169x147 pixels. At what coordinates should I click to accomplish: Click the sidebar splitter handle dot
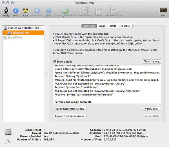click(47, 74)
